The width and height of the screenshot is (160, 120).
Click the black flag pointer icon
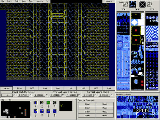click(x=55, y=103)
